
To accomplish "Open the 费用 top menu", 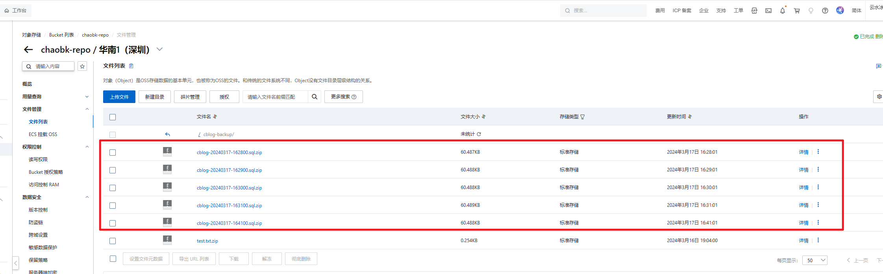I will click(x=660, y=11).
